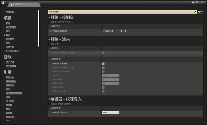Open the 调试摄像机控制器 settings page

point(14,93)
